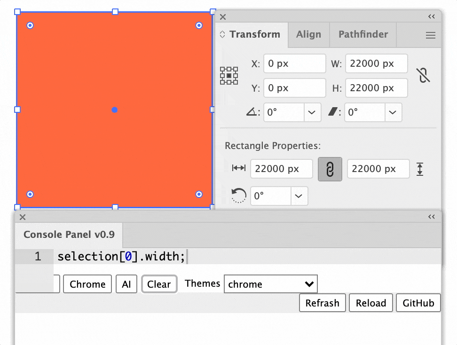Click the rotate angle icon
457x345 pixels.
252,112
